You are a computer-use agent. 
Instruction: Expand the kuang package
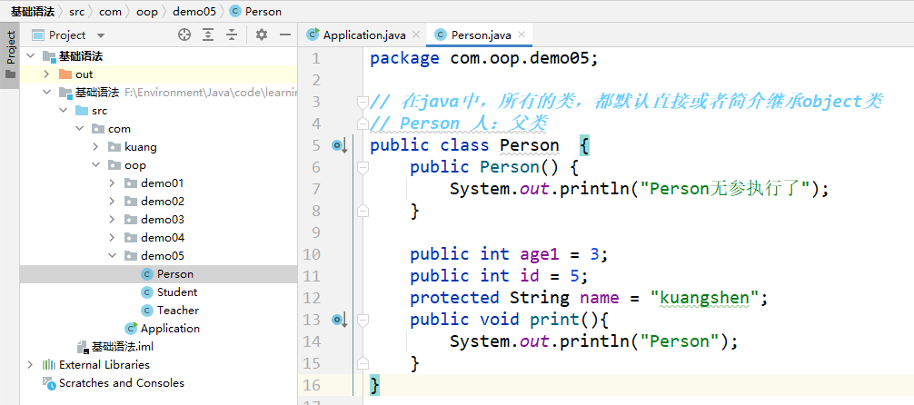(x=95, y=147)
